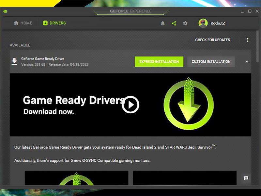Viewport: 261px width, 196px height.
Task: Click the Version: 531.68 text
Action: [33, 64]
